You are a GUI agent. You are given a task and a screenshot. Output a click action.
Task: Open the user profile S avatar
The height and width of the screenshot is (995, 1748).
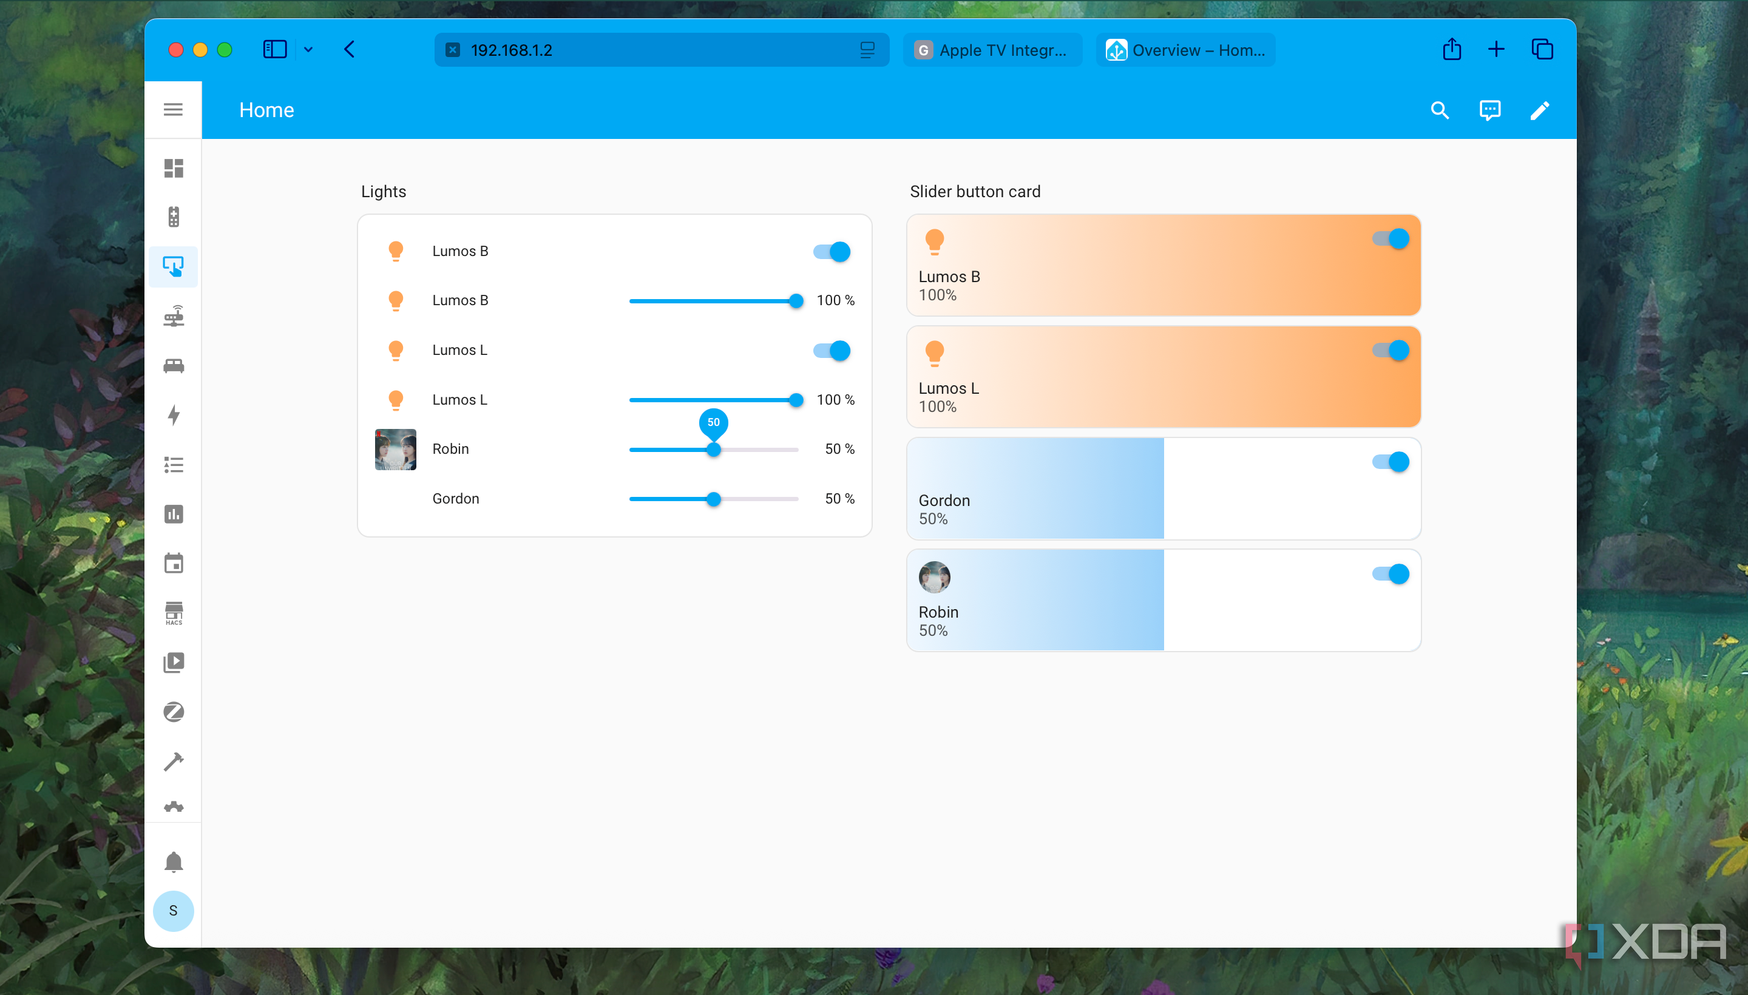pyautogui.click(x=173, y=910)
